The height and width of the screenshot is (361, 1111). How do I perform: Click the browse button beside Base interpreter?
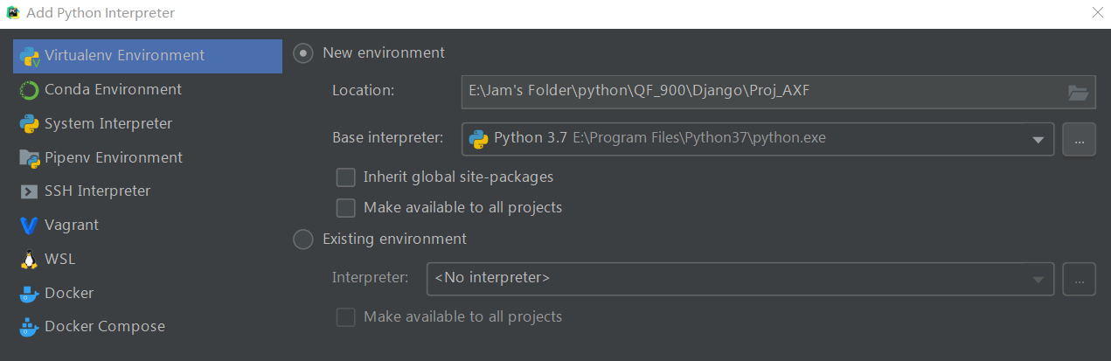pos(1079,139)
